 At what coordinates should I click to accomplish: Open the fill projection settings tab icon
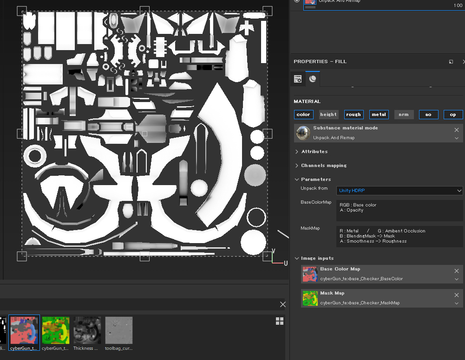(298, 79)
